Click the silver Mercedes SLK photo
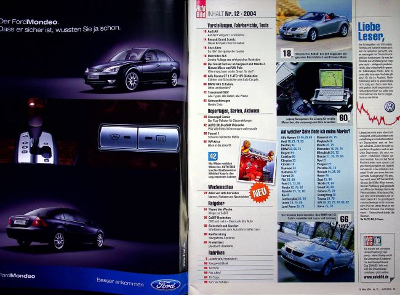This screenshot has width=400, height=295. coord(313,28)
